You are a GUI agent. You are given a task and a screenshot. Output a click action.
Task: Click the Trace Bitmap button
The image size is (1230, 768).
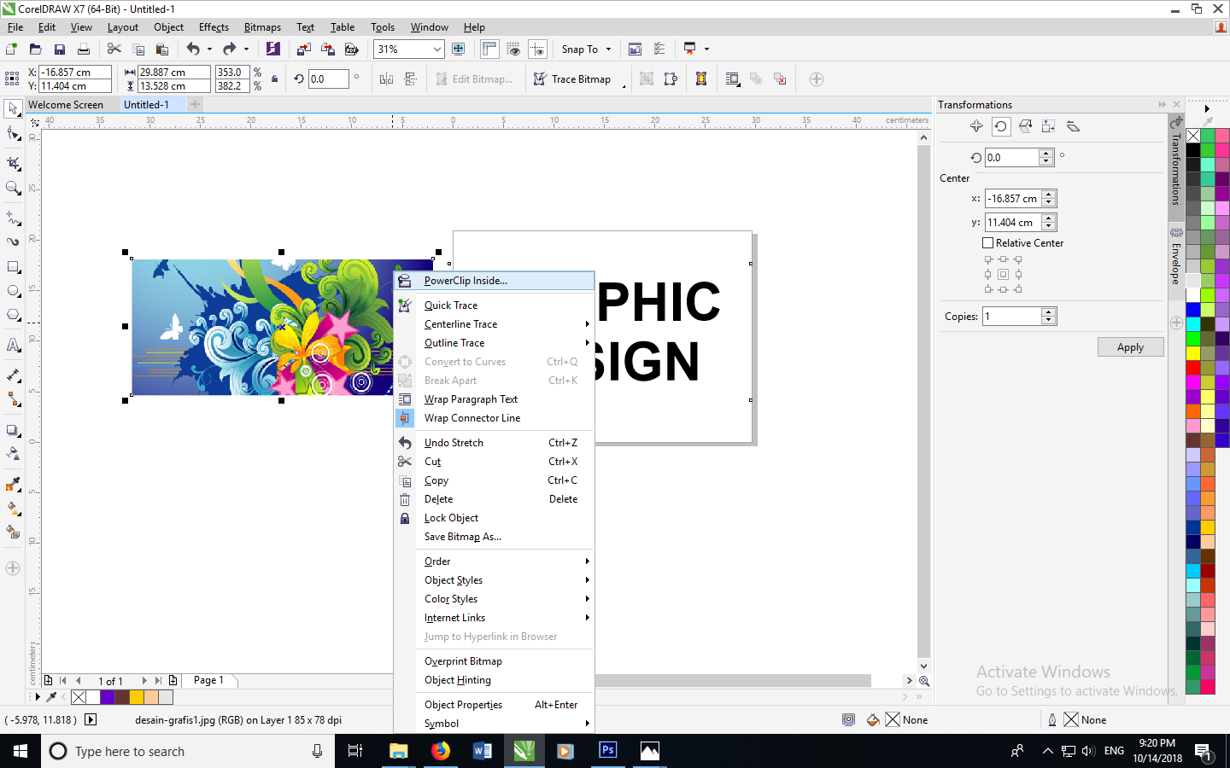[x=572, y=79]
